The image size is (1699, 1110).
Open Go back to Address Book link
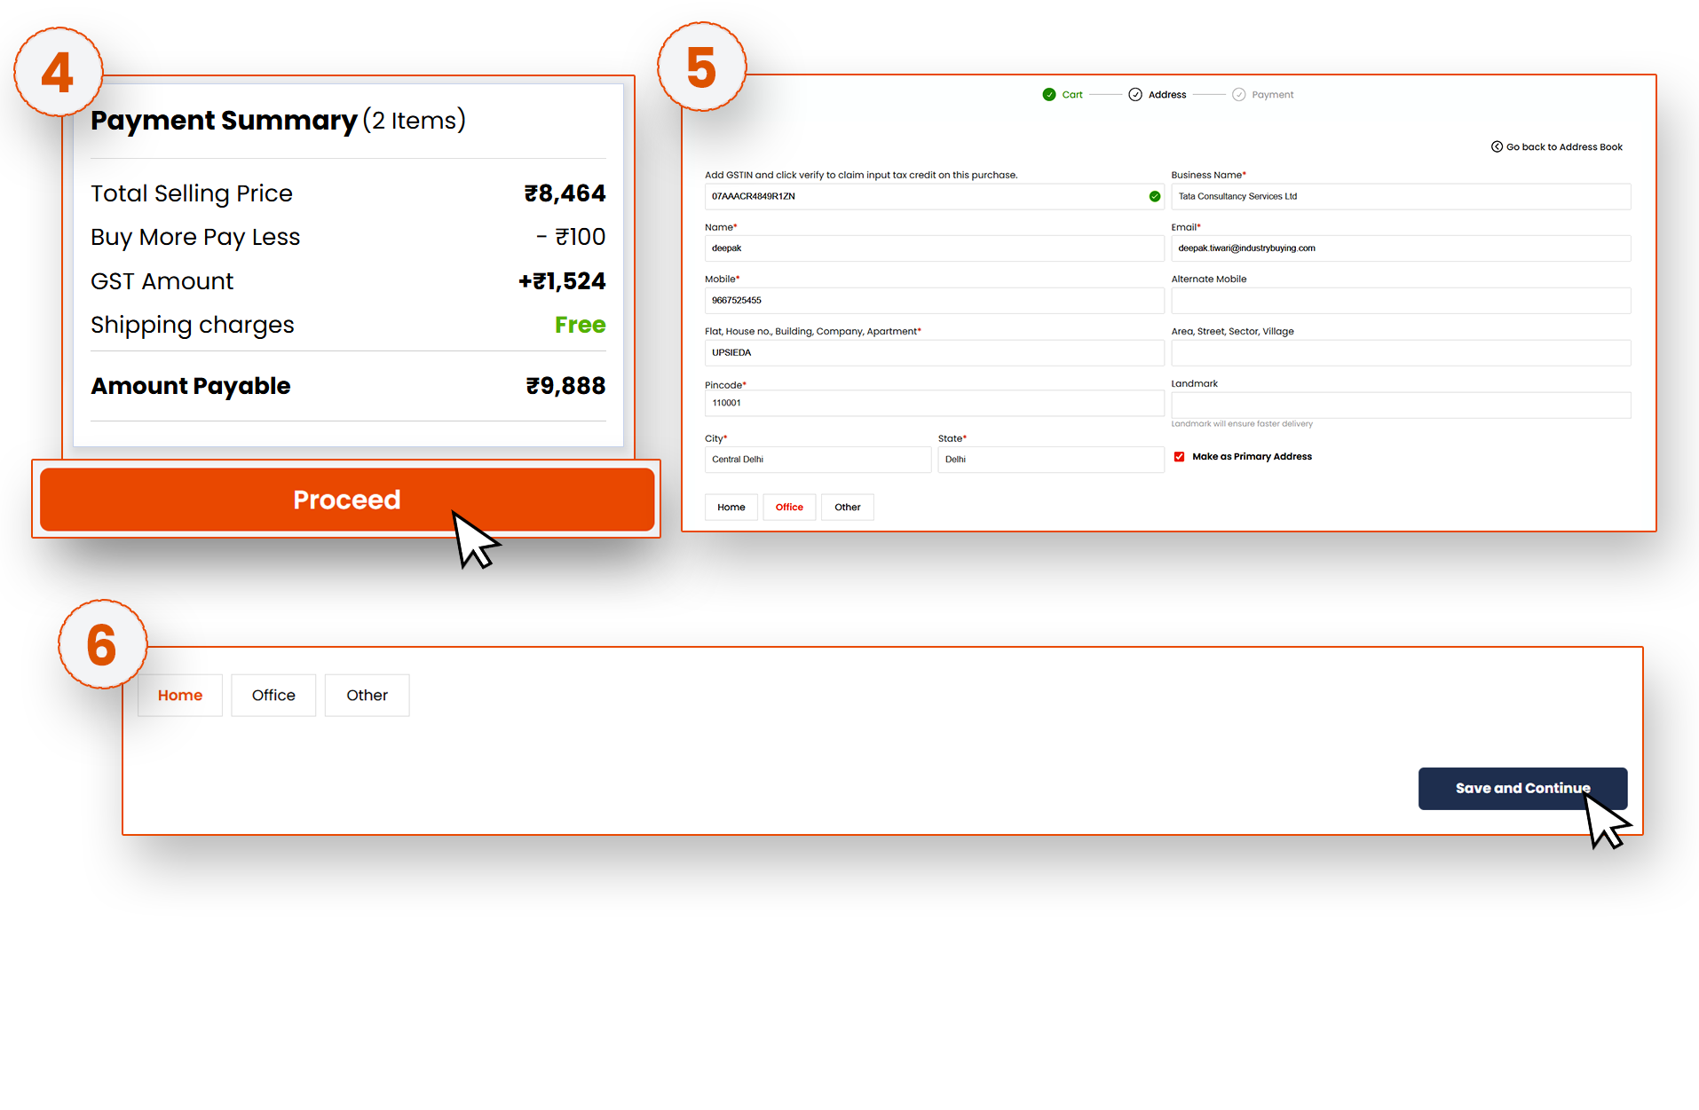point(1564,147)
